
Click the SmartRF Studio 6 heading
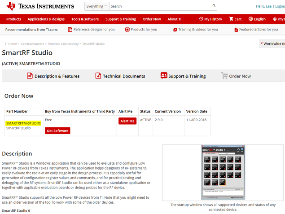pyautogui.click(x=16, y=210)
